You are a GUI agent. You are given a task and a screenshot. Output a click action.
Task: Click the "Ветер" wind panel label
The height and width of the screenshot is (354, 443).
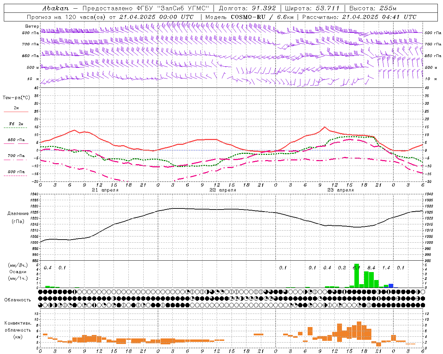(32, 26)
